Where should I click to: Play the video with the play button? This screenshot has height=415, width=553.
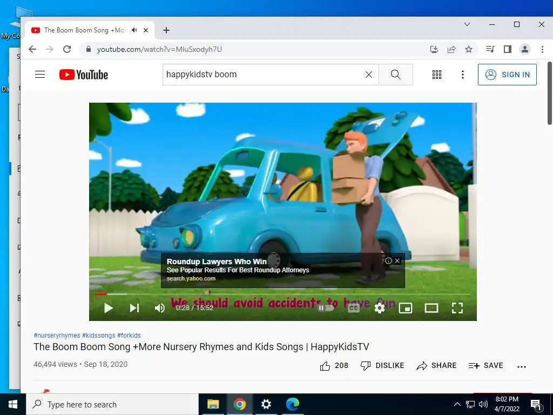point(108,308)
